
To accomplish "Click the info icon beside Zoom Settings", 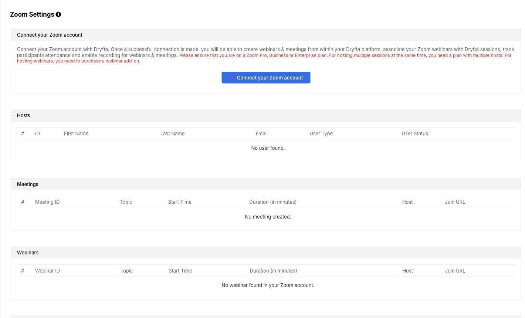I will [x=58, y=14].
